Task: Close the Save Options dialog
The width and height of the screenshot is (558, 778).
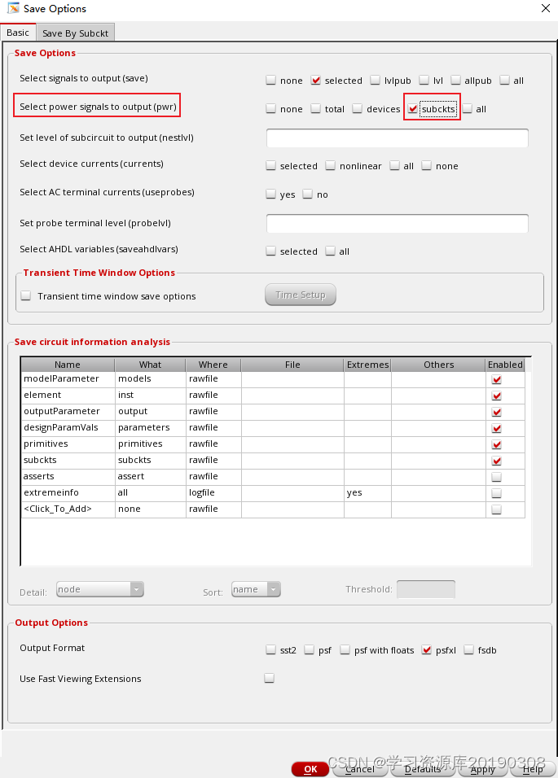Action: click(545, 8)
